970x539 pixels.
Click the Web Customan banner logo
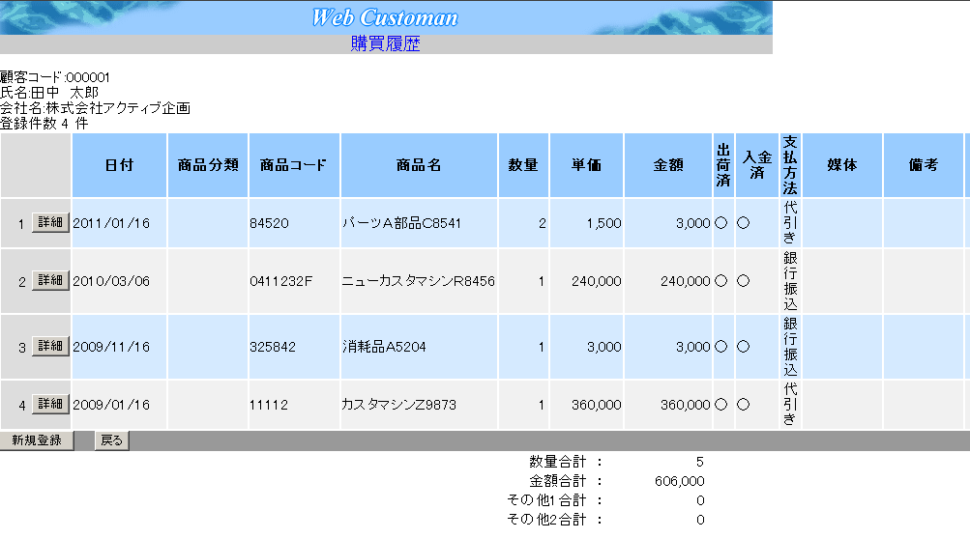[x=385, y=17]
